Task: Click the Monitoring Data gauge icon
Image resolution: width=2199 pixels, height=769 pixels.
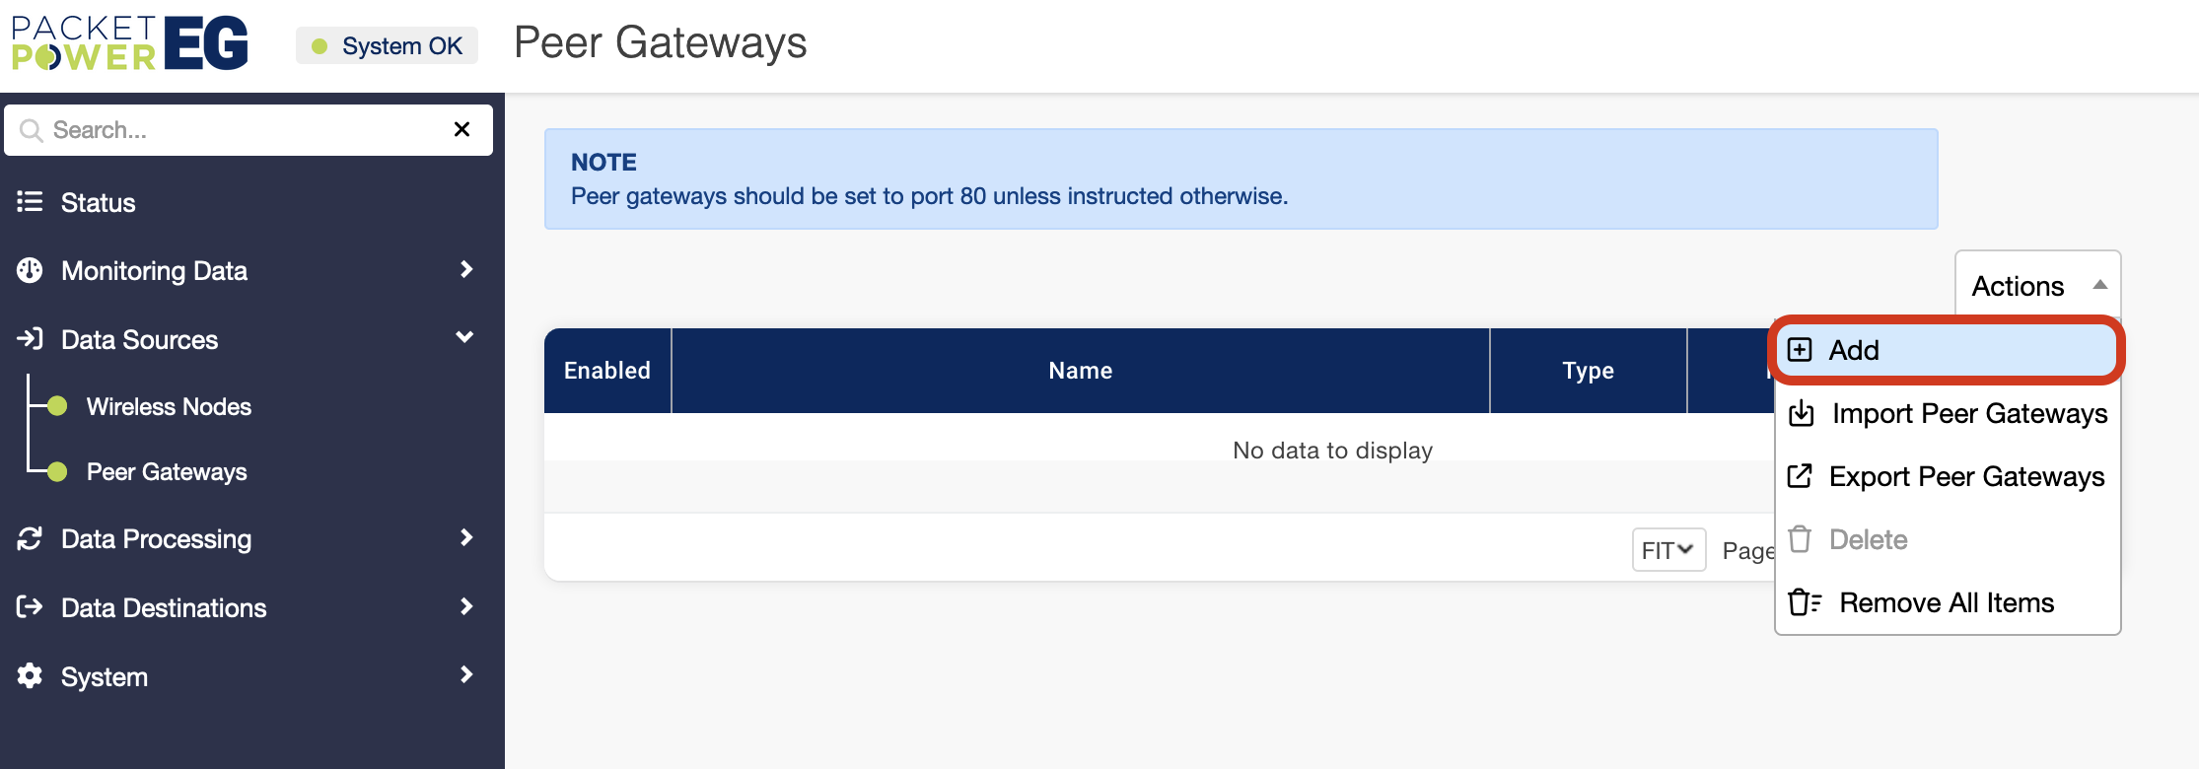Action: pos(30,270)
